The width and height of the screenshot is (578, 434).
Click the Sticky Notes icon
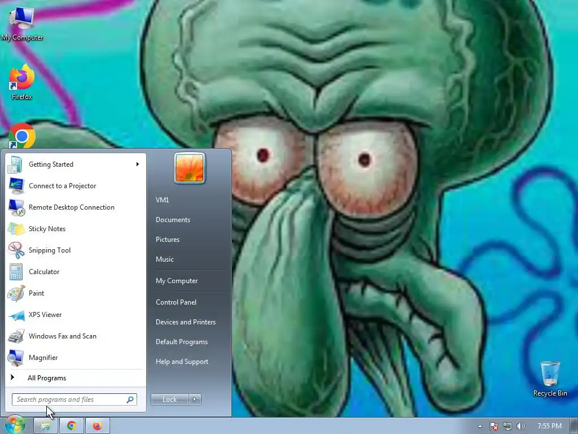16,229
